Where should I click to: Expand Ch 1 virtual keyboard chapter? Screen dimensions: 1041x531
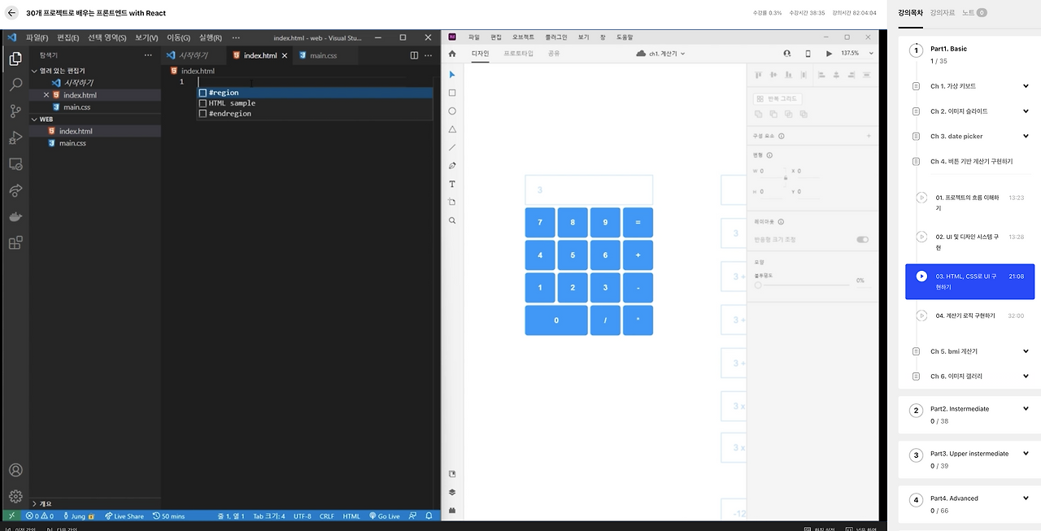pos(1025,86)
